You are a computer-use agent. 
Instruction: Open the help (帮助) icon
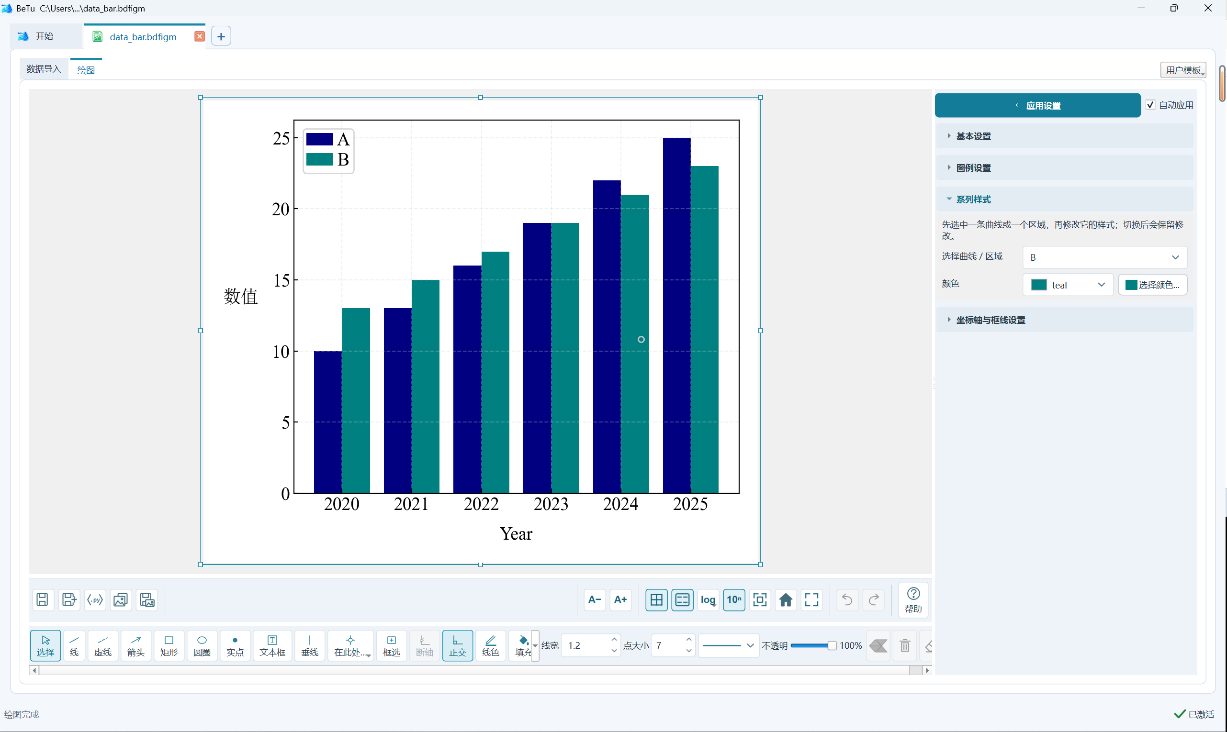tap(913, 600)
